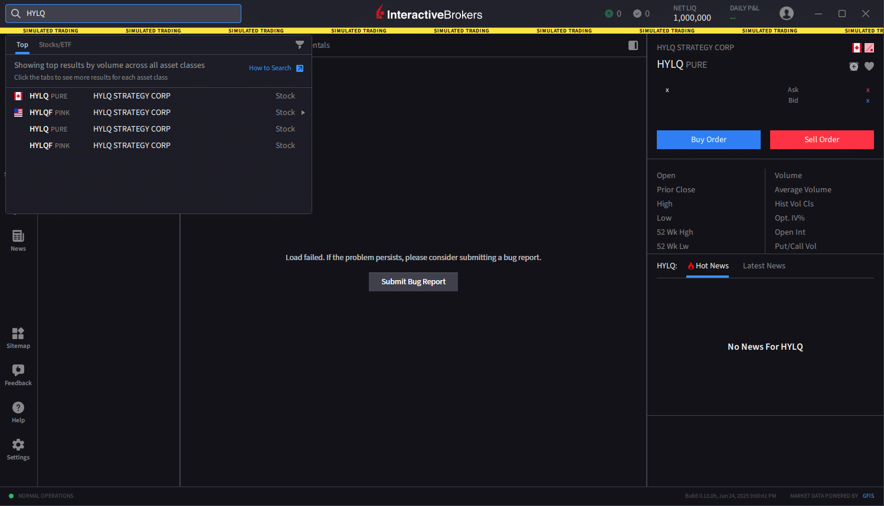
Task: Add an alert with the alarm clock icon
Action: (x=854, y=67)
